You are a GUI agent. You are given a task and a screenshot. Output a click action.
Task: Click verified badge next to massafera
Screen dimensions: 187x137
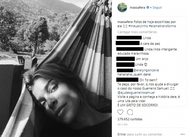point(148,8)
